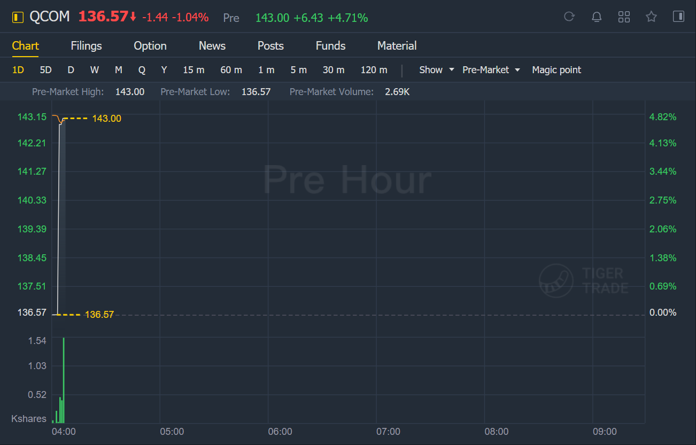696x445 pixels.
Task: Select the 120 m interval
Action: pyautogui.click(x=374, y=70)
